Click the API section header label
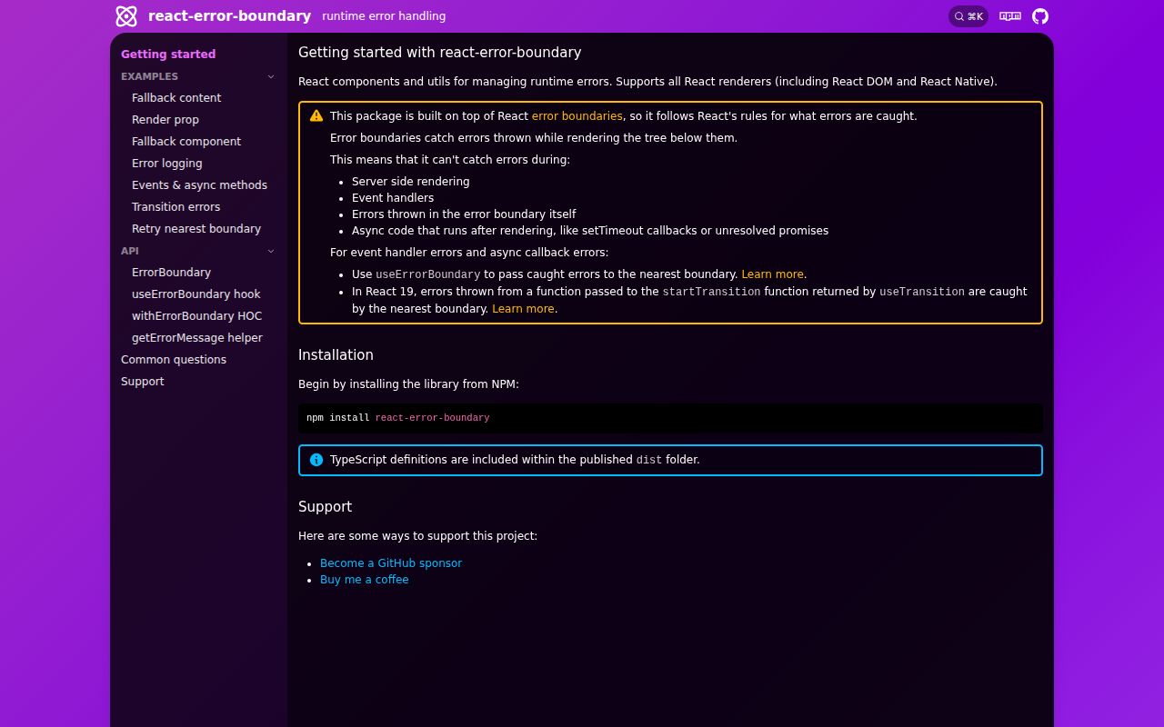This screenshot has width=1164, height=727. [130, 251]
